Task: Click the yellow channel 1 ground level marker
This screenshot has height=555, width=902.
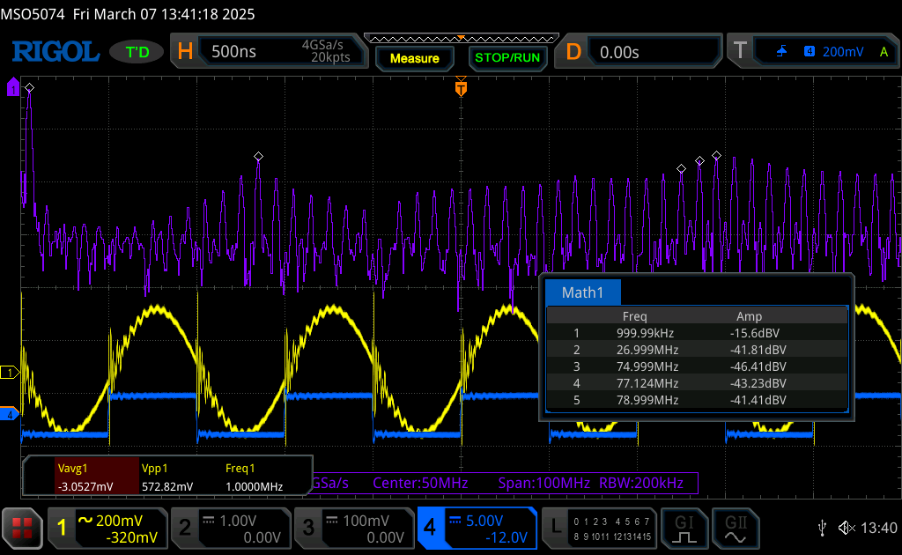Action: point(9,373)
